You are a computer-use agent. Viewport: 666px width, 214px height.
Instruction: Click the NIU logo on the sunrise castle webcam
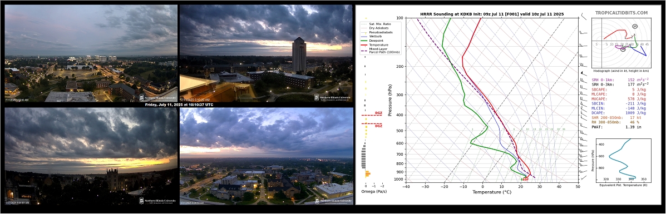coord(158,201)
